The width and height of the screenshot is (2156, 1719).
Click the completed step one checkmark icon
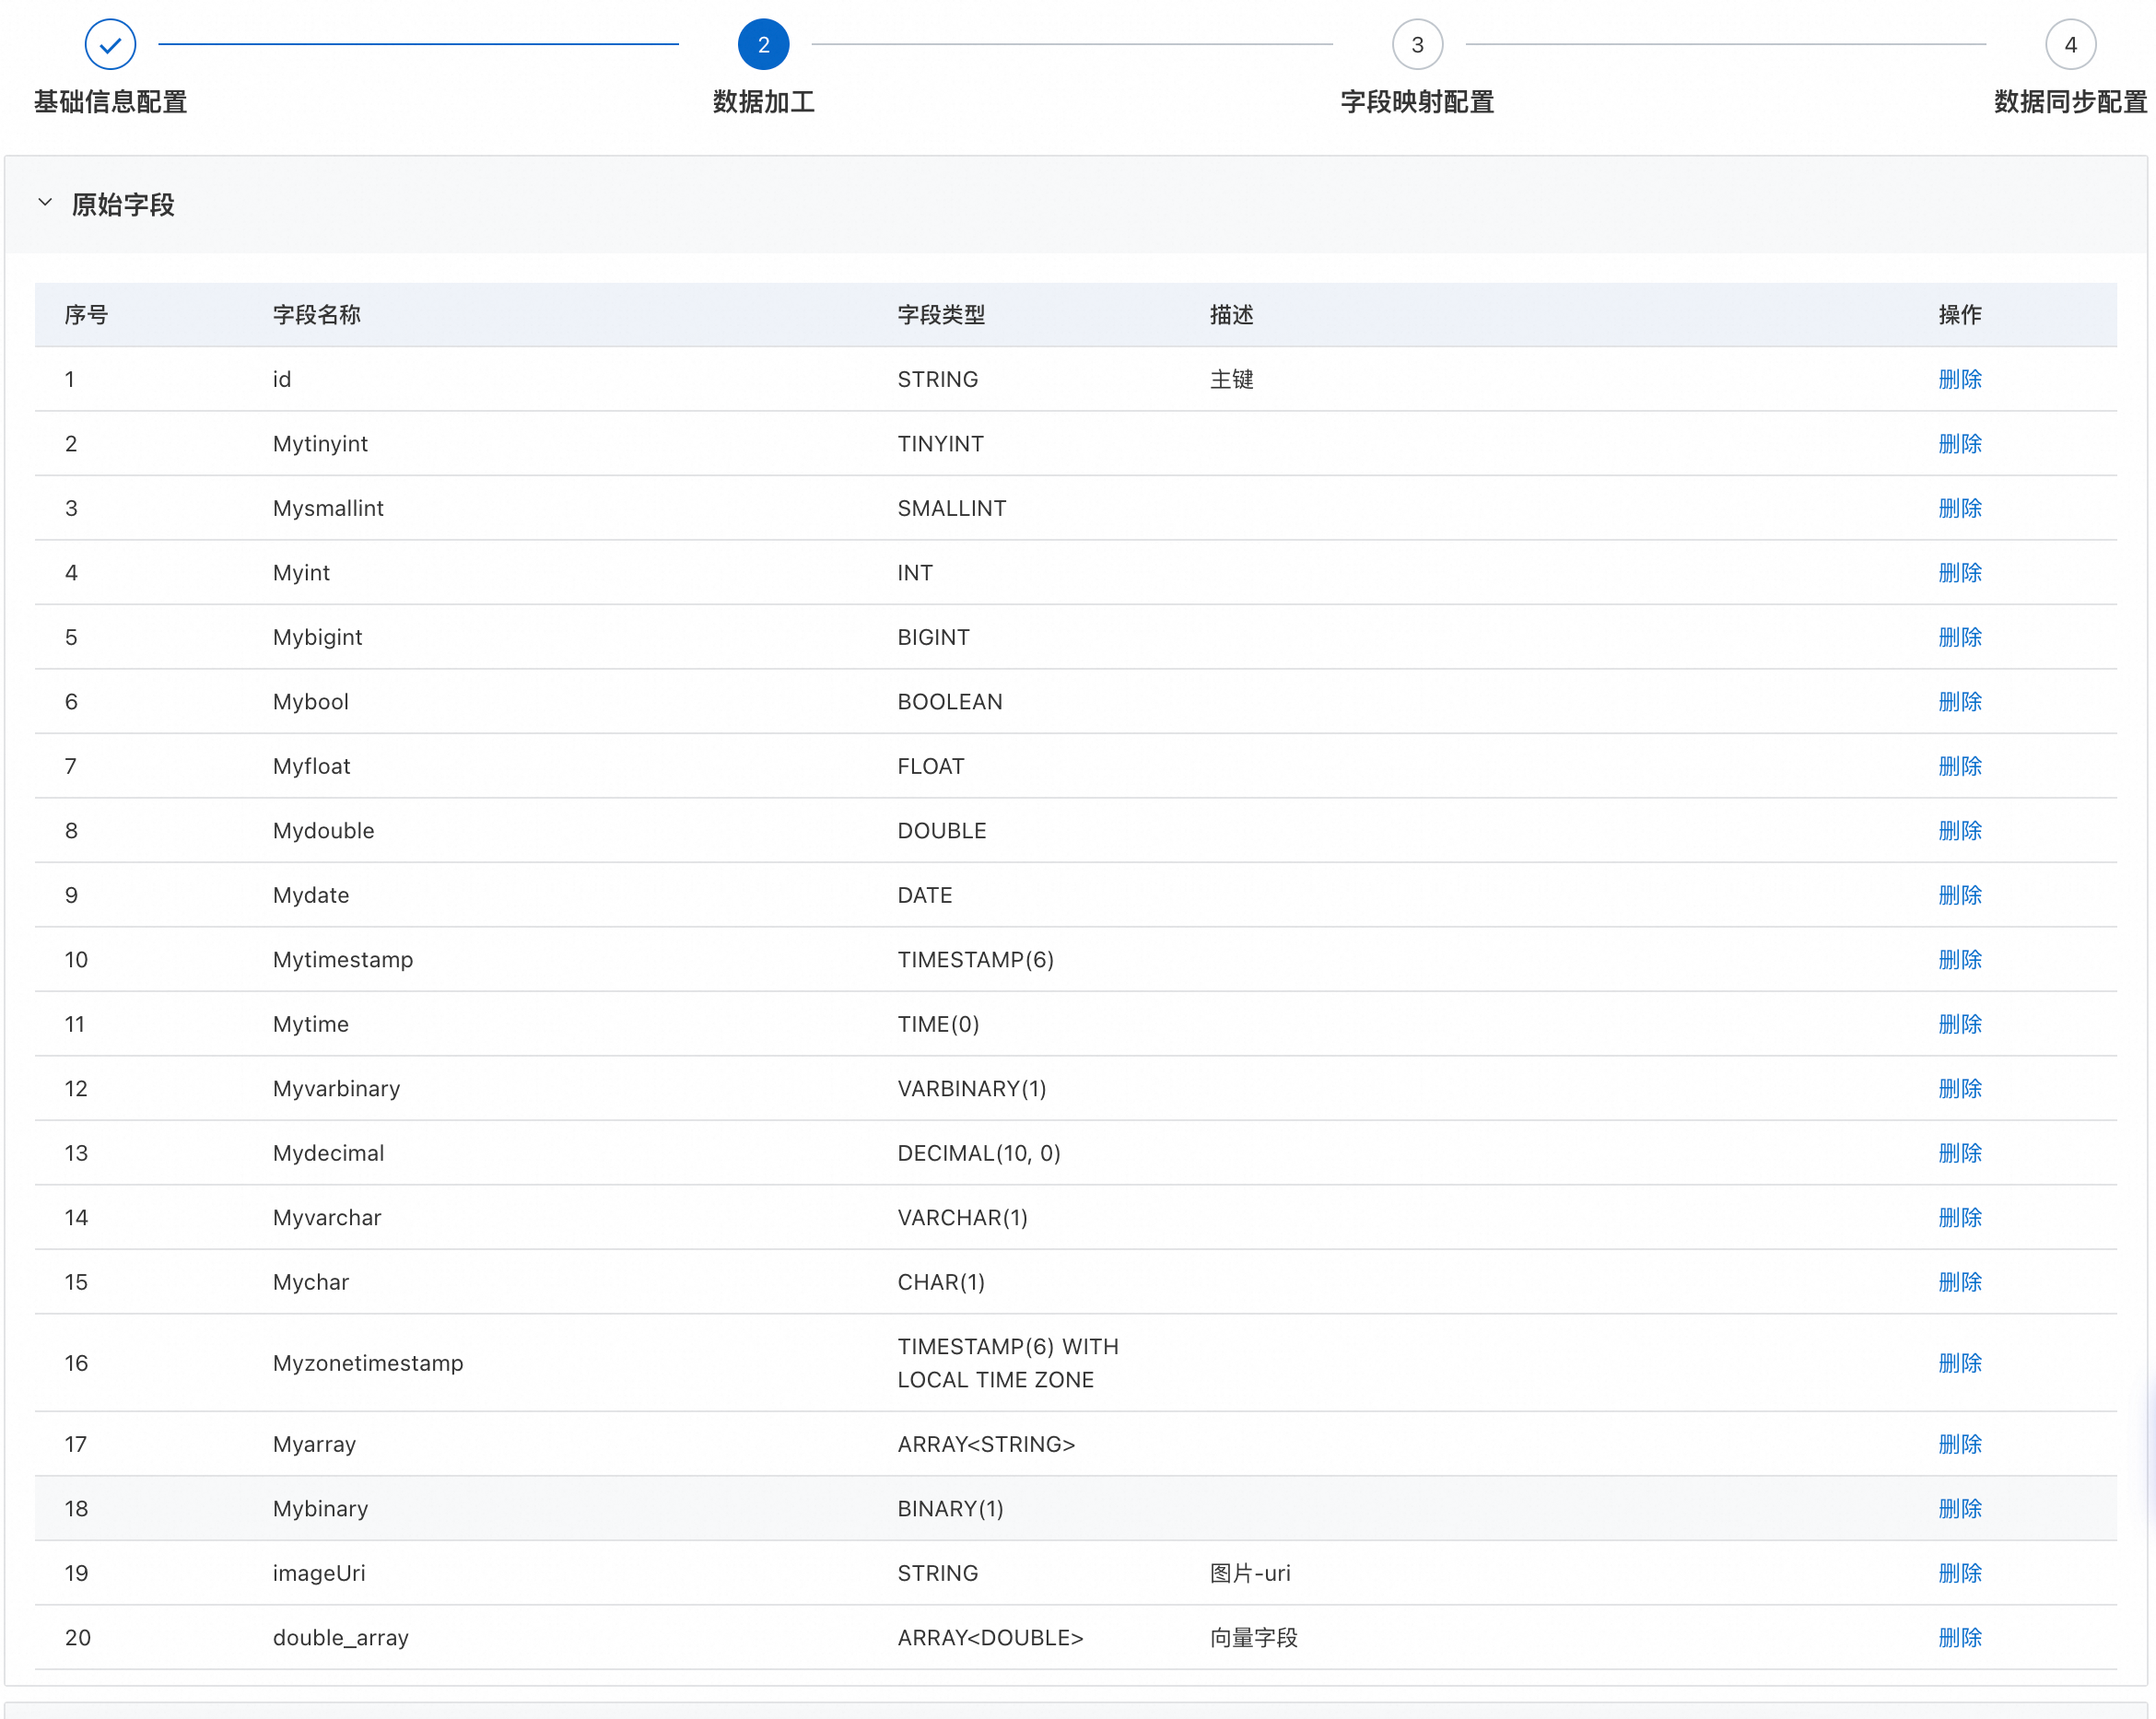[110, 45]
